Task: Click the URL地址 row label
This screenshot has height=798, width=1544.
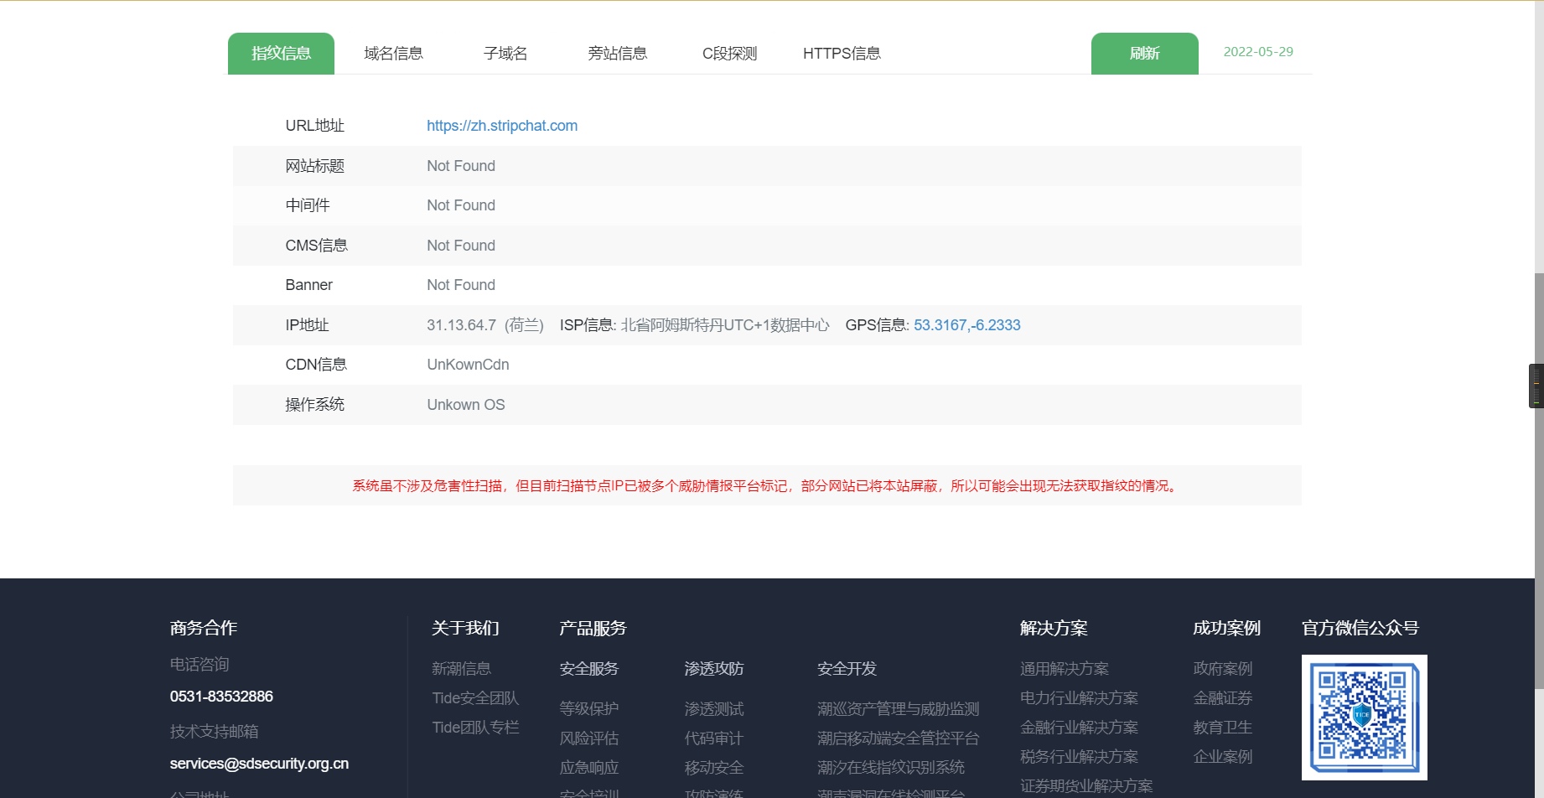Action: (315, 126)
